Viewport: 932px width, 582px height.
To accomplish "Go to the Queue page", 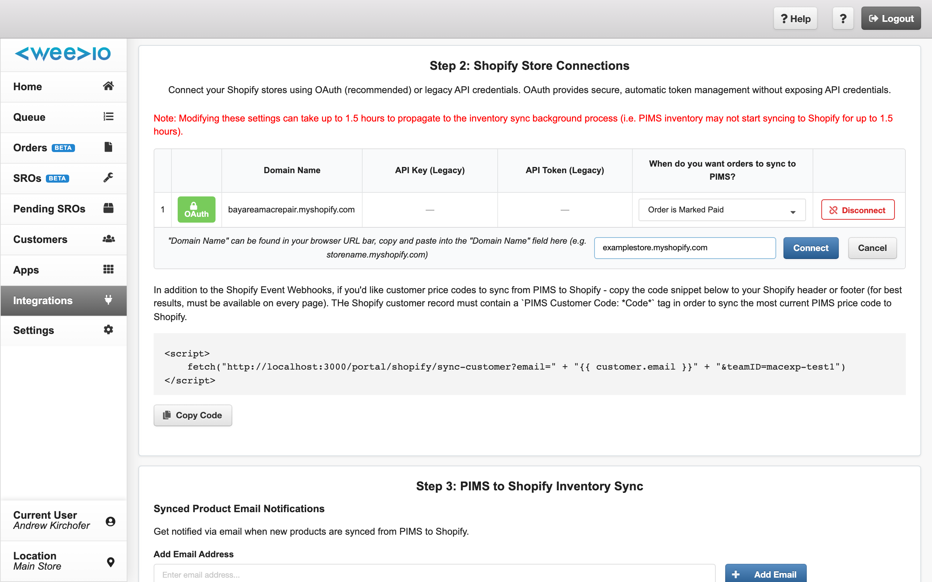I will pyautogui.click(x=64, y=117).
